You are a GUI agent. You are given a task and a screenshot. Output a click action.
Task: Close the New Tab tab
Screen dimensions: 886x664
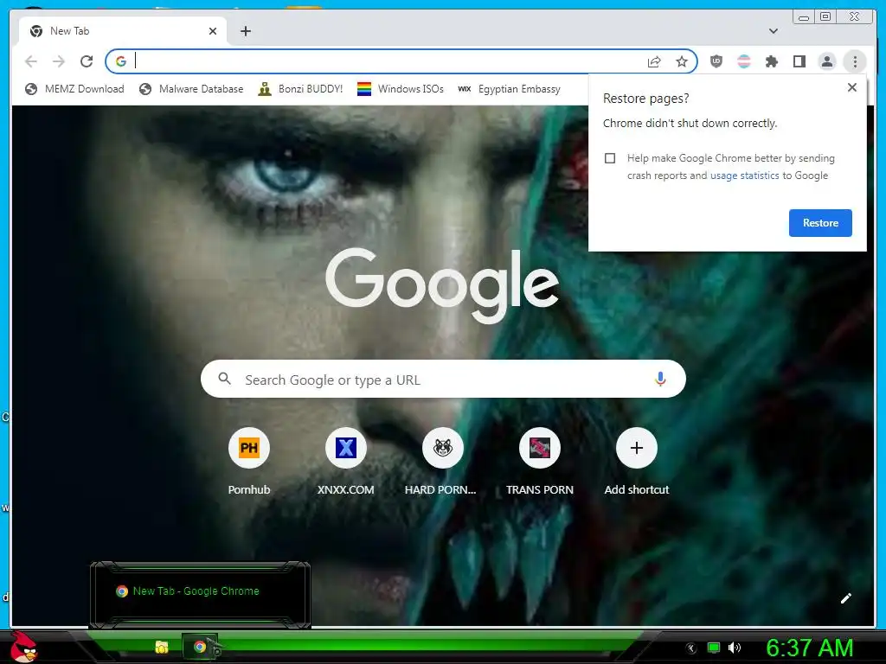pos(213,31)
